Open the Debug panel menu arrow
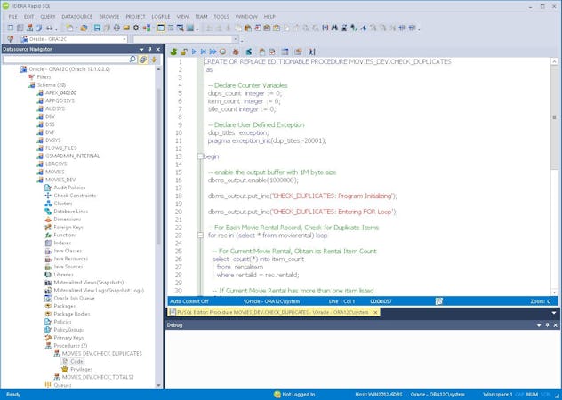This screenshot has height=400, width=562. (539, 325)
